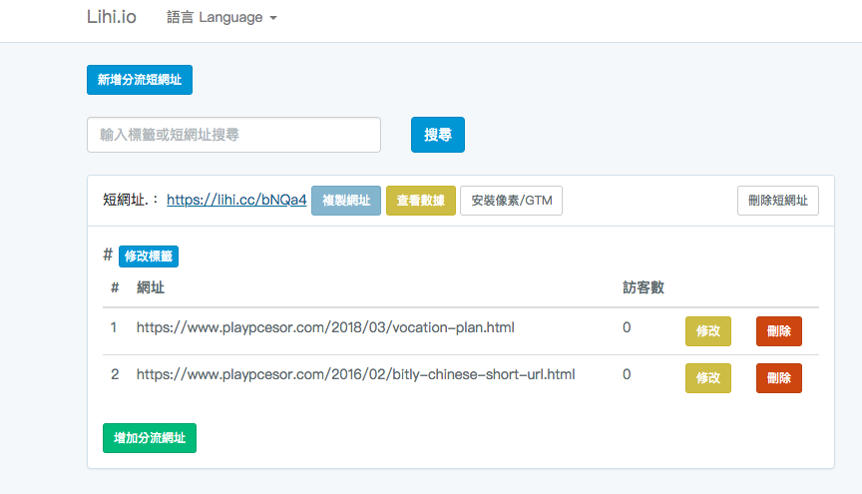
Task: Click the 網址 column header
Action: pyautogui.click(x=151, y=287)
